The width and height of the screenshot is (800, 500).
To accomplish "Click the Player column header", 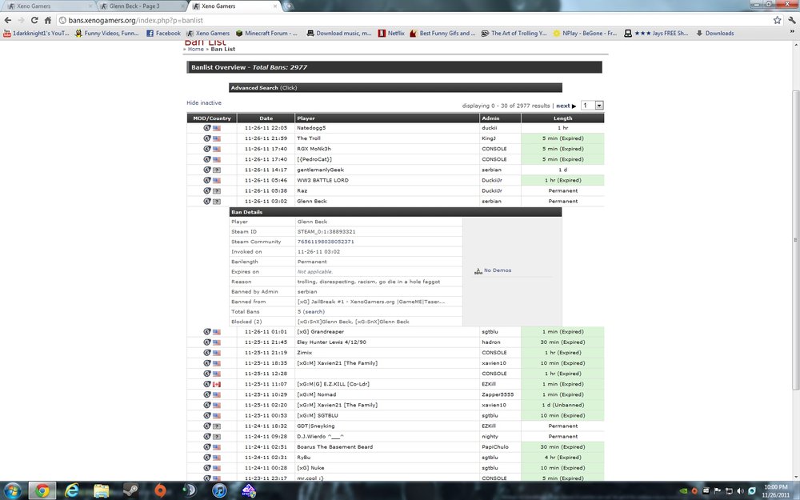I will pos(387,118).
